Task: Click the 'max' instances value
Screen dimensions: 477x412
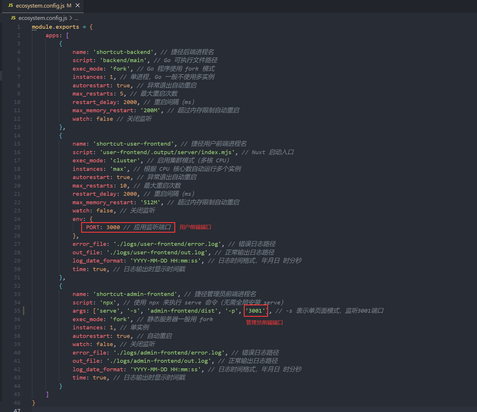Action: [118, 169]
